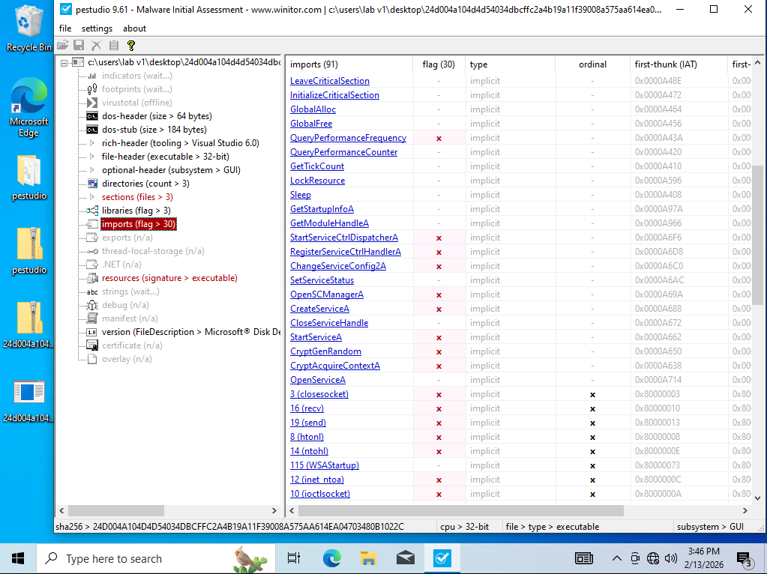Viewport: 767px width, 574px height.
Task: Click the dos-header icon in tree
Action: point(92,116)
